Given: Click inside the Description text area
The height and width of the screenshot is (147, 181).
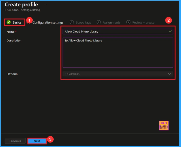Looking at the screenshot, I should point(118,53).
